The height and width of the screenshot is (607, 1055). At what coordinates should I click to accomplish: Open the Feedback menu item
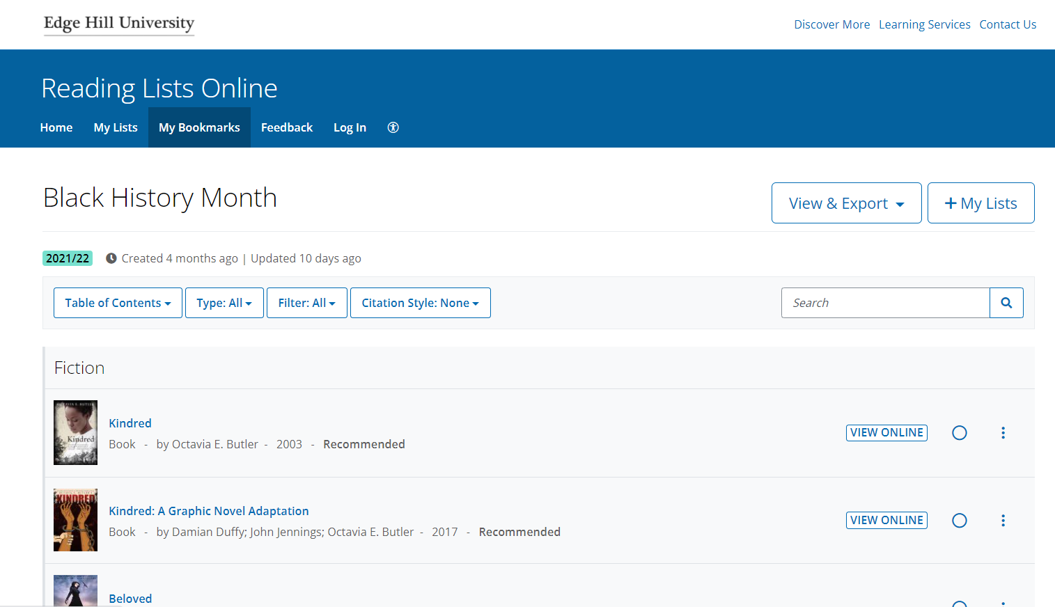pos(287,127)
